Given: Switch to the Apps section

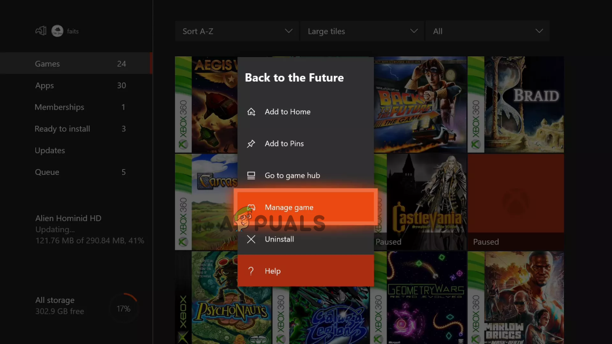Looking at the screenshot, I should (x=76, y=86).
